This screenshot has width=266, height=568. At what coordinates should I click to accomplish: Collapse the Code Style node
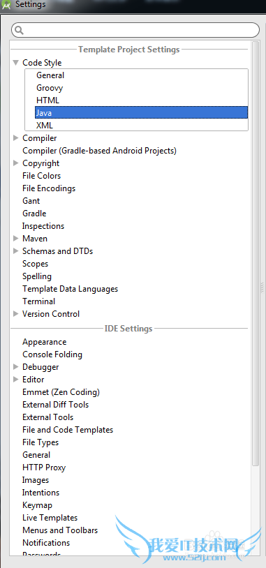[x=15, y=63]
